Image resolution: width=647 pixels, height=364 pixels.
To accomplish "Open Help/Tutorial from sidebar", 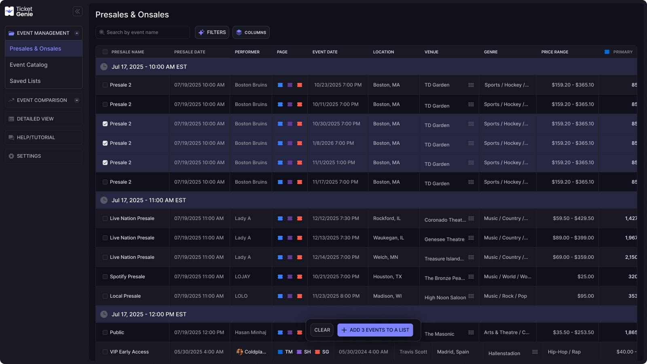I will pyautogui.click(x=44, y=138).
